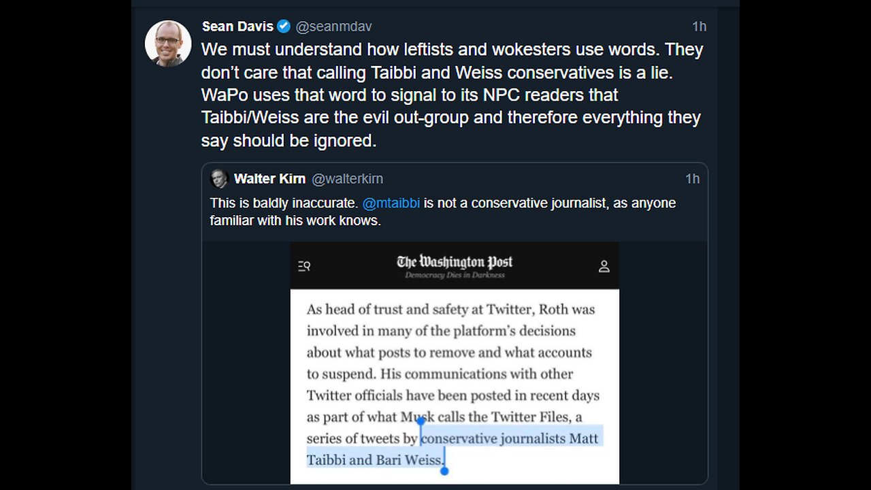
Task: Open the Washington Post menu search icon
Action: coord(304,266)
